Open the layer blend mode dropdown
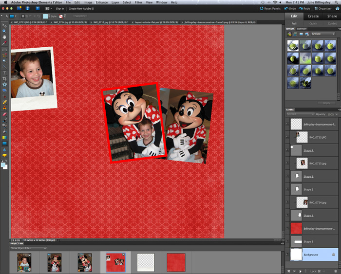 pos(301,114)
